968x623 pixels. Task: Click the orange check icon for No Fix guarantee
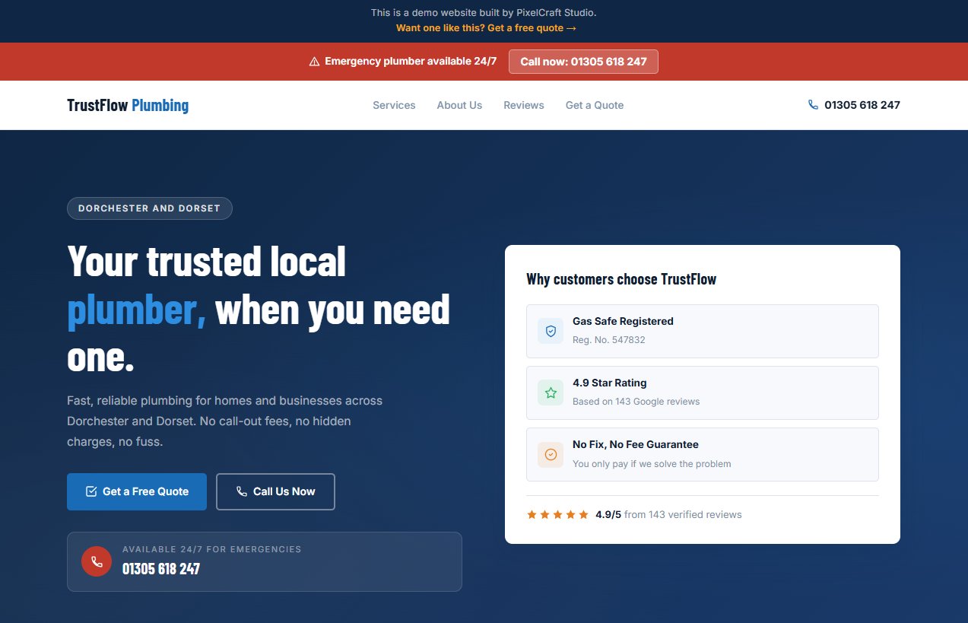(550, 454)
